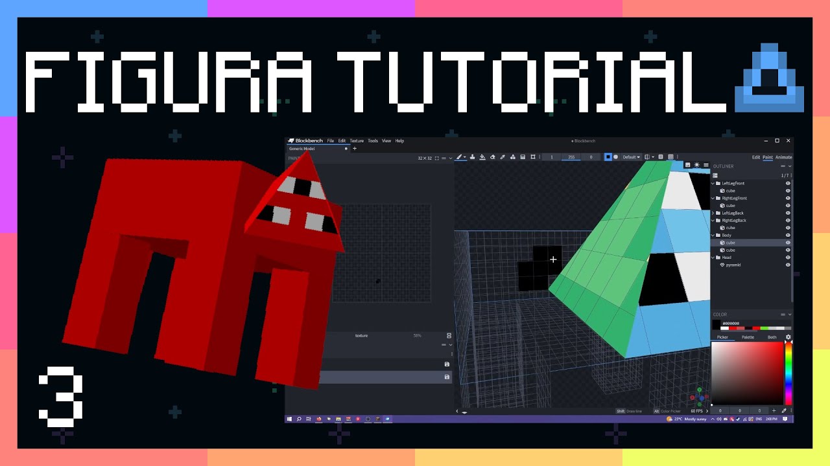The height and width of the screenshot is (466, 830).
Task: Hide the RightLegFront group
Action: tap(788, 198)
